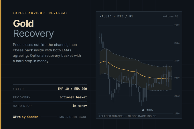Click the 2399 price axis label
The height and width of the screenshot is (129, 194).
[177, 78]
